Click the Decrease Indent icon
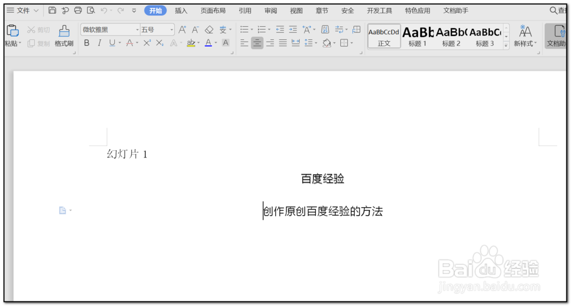This screenshot has height=306, width=571. pyautogui.click(x=280, y=30)
